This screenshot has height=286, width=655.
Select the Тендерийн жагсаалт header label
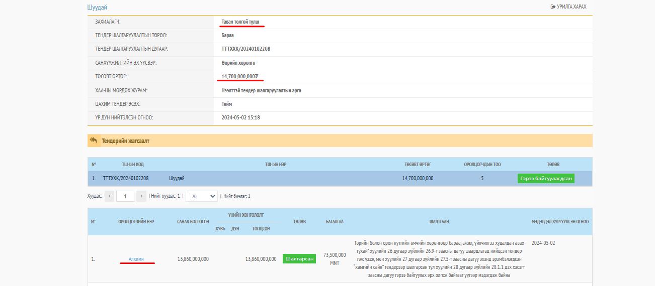pos(125,141)
